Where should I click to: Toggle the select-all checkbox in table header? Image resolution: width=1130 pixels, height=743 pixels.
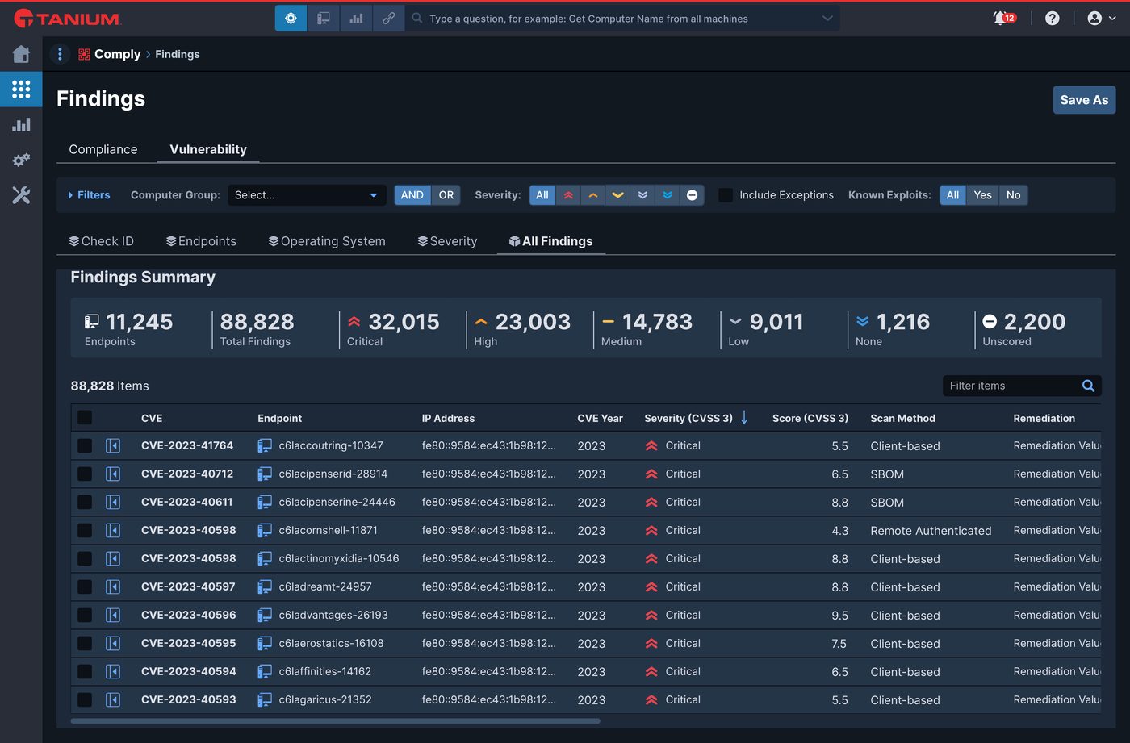85,418
